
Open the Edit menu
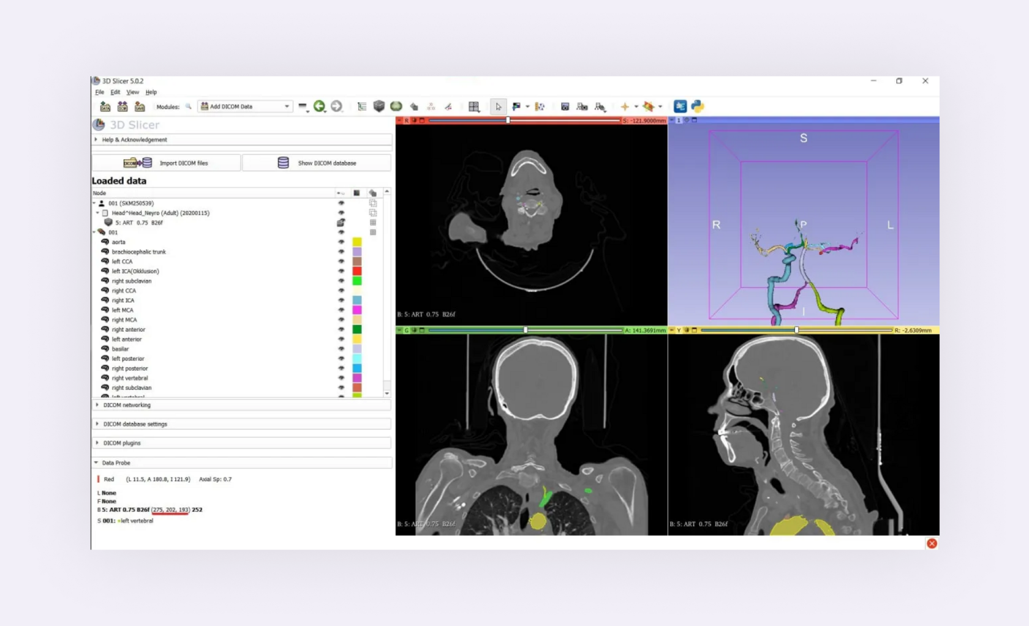[x=115, y=92]
